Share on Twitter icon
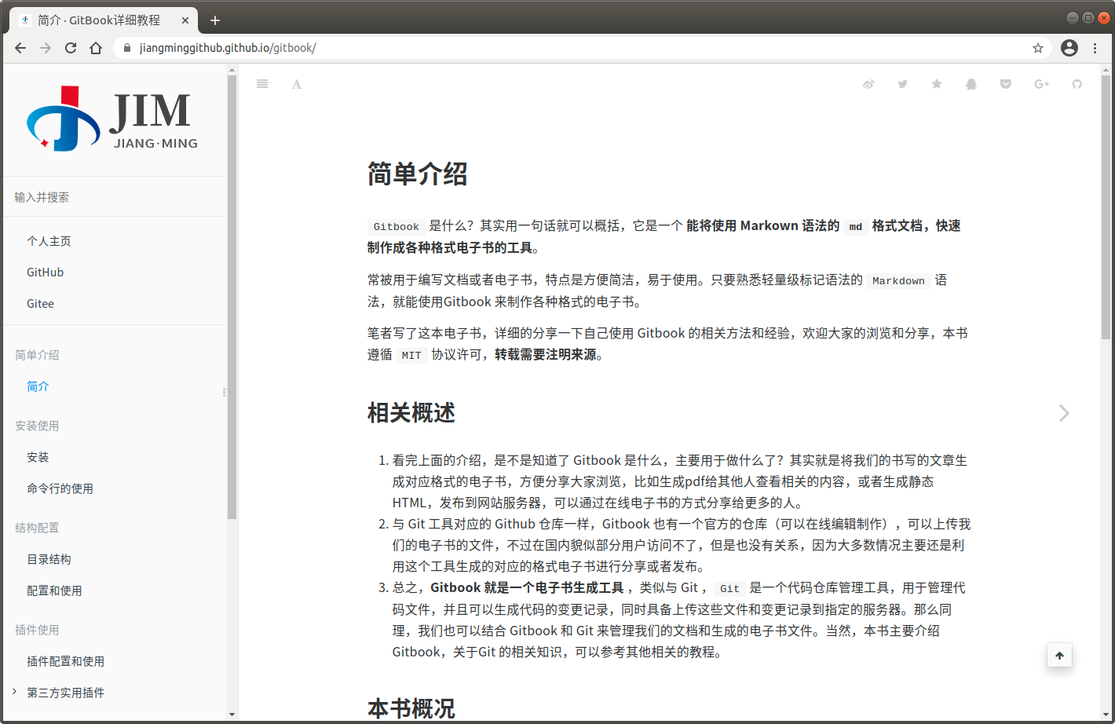This screenshot has width=1115, height=724. [x=903, y=84]
